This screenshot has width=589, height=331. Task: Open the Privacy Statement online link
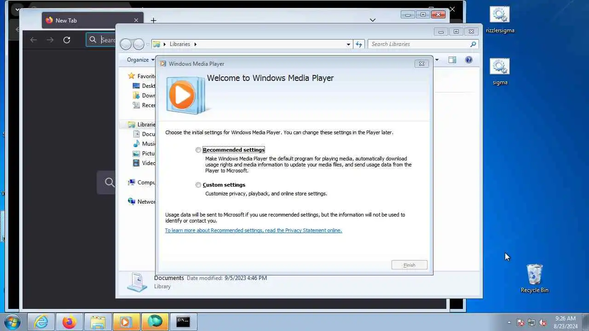(x=253, y=230)
